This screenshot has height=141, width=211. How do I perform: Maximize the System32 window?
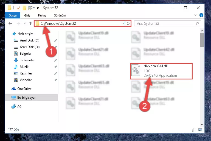185,8
